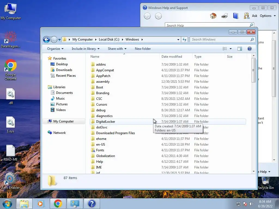Viewport: 279px width, 209px height.
Task: Click the Windows Start button
Action: (x=7, y=204)
